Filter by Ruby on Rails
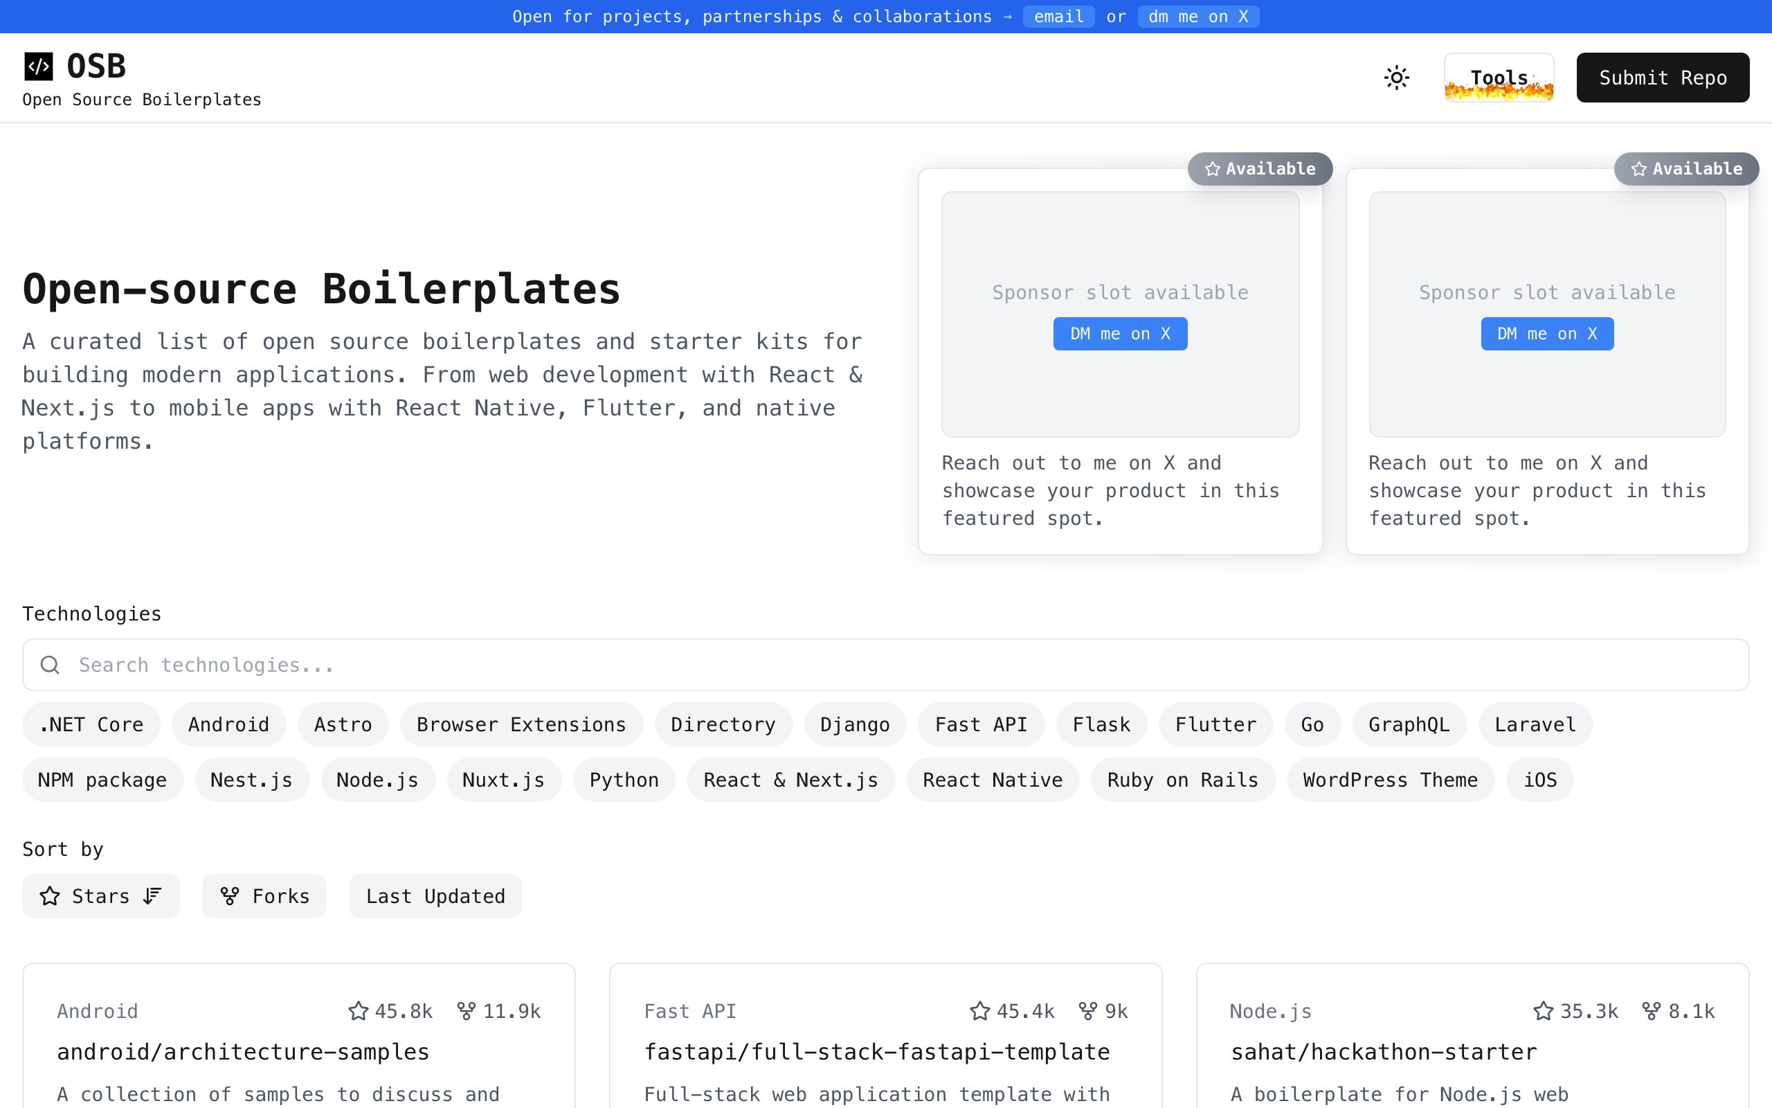This screenshot has height=1108, width=1772. coord(1183,780)
